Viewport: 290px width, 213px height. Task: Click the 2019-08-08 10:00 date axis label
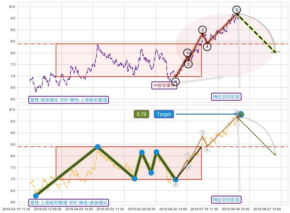[235, 209]
